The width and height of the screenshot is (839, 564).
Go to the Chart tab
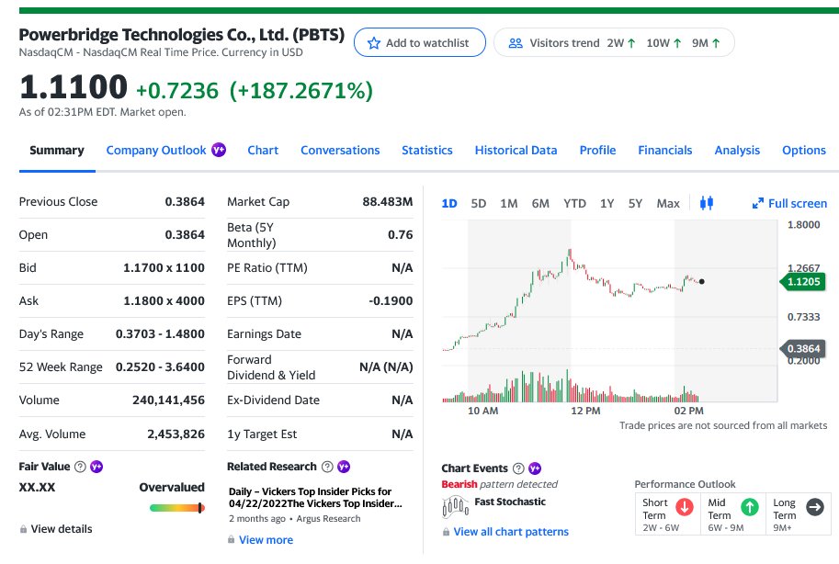(x=263, y=151)
